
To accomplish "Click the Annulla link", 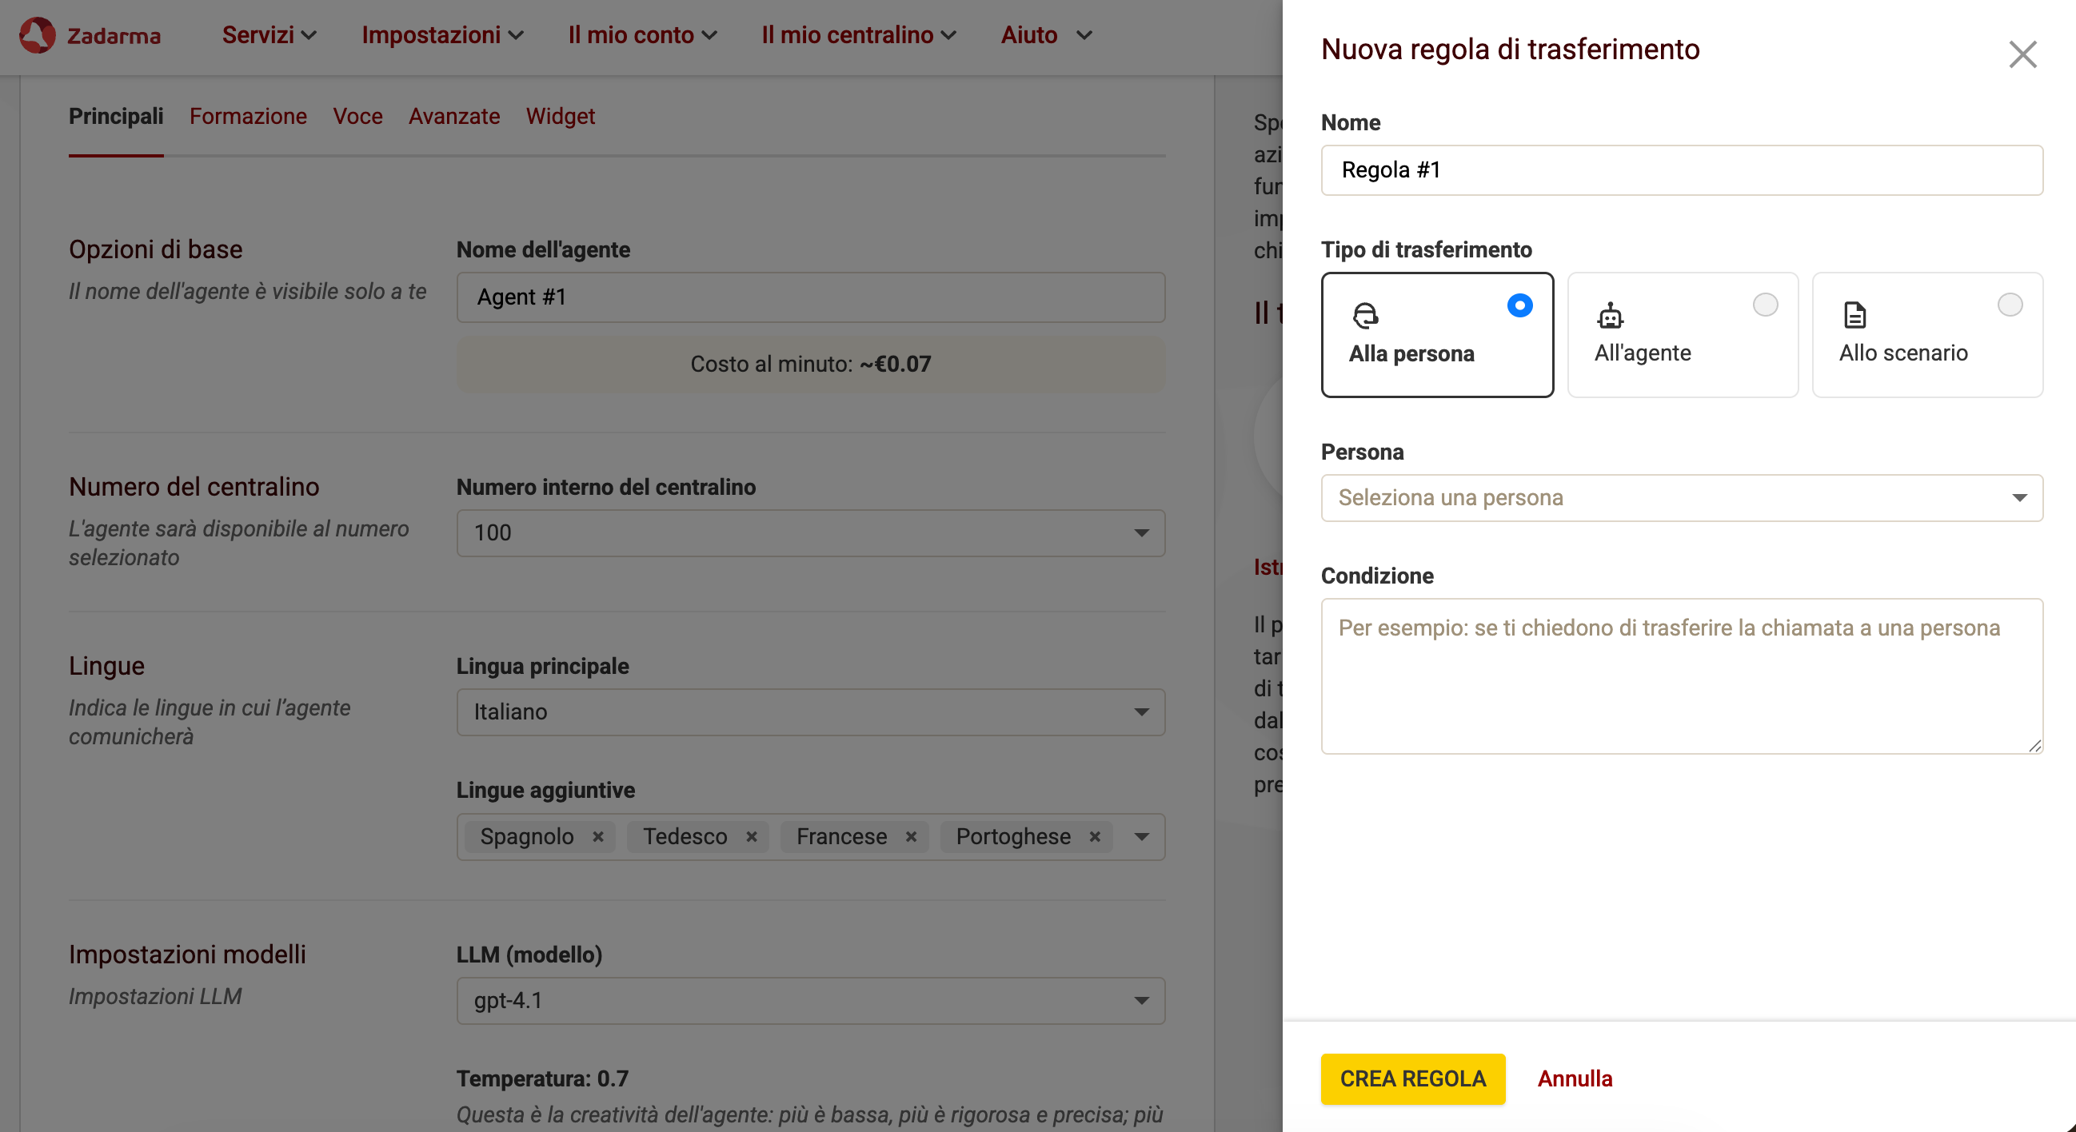I will [x=1575, y=1078].
